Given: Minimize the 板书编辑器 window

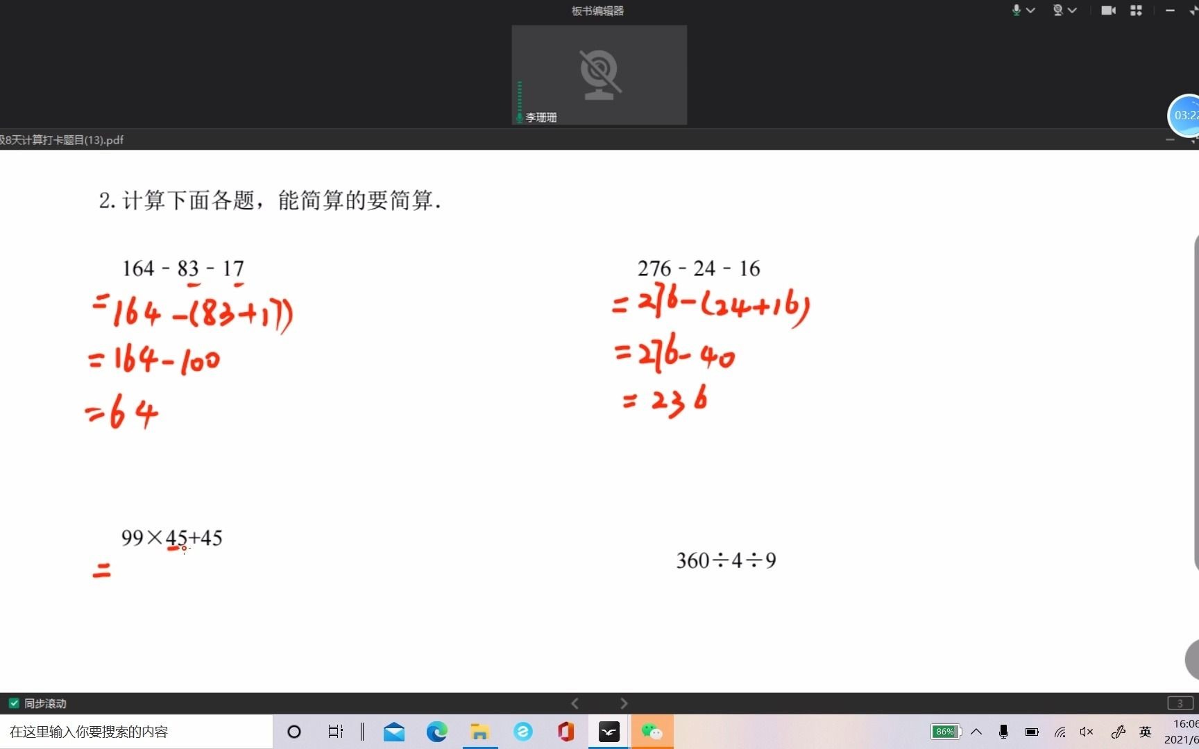Looking at the screenshot, I should tap(1170, 10).
